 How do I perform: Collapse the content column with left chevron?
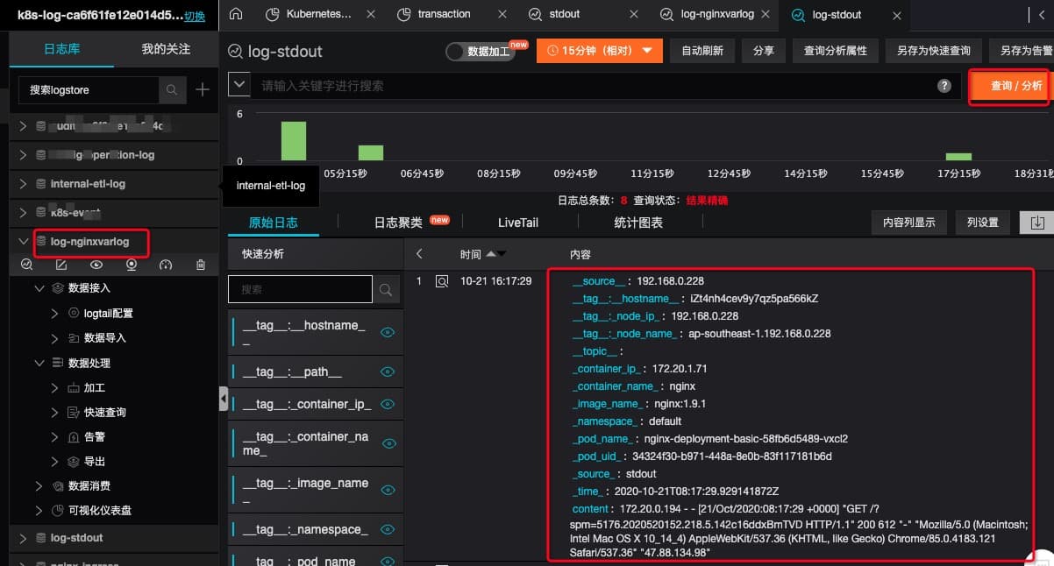419,254
